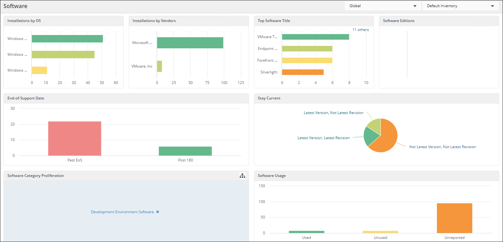The image size is (503, 242).
Task: Click the '11 others' link
Action: pos(360,30)
